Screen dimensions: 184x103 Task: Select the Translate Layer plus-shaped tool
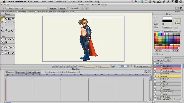point(6,39)
